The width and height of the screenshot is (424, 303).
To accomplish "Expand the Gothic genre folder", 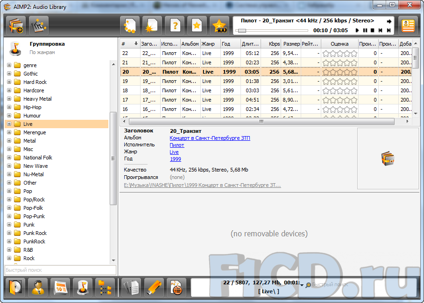I will click(9, 74).
